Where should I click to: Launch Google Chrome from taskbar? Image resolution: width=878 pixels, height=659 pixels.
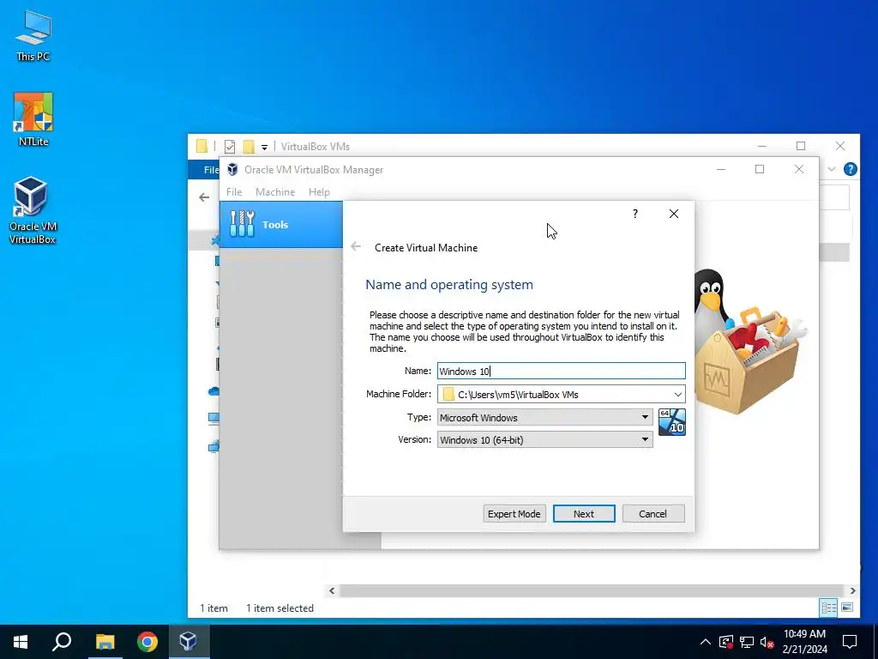147,642
